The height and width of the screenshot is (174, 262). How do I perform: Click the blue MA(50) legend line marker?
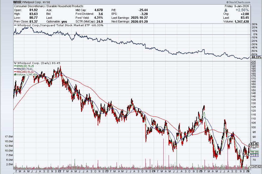point(15,69)
